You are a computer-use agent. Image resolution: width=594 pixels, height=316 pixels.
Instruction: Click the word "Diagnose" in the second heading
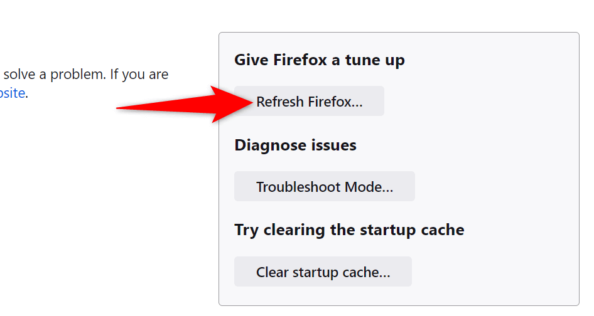click(x=271, y=145)
